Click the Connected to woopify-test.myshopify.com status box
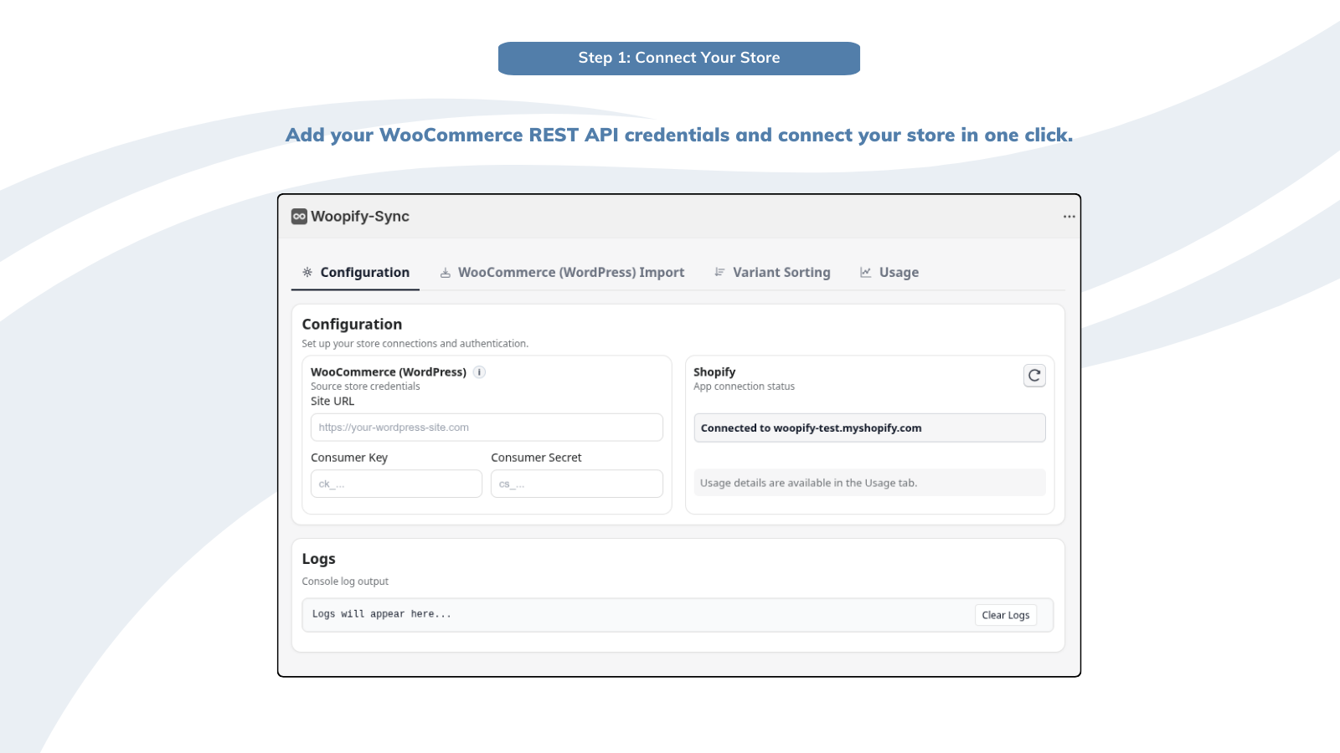The height and width of the screenshot is (753, 1340). click(x=869, y=428)
